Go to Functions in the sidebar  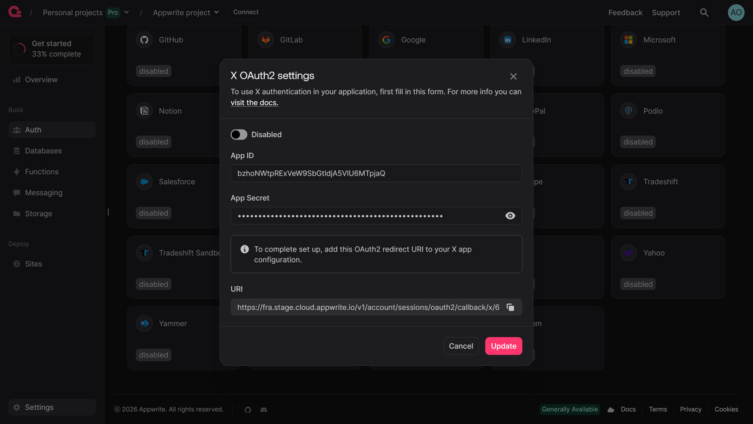pyautogui.click(x=42, y=172)
